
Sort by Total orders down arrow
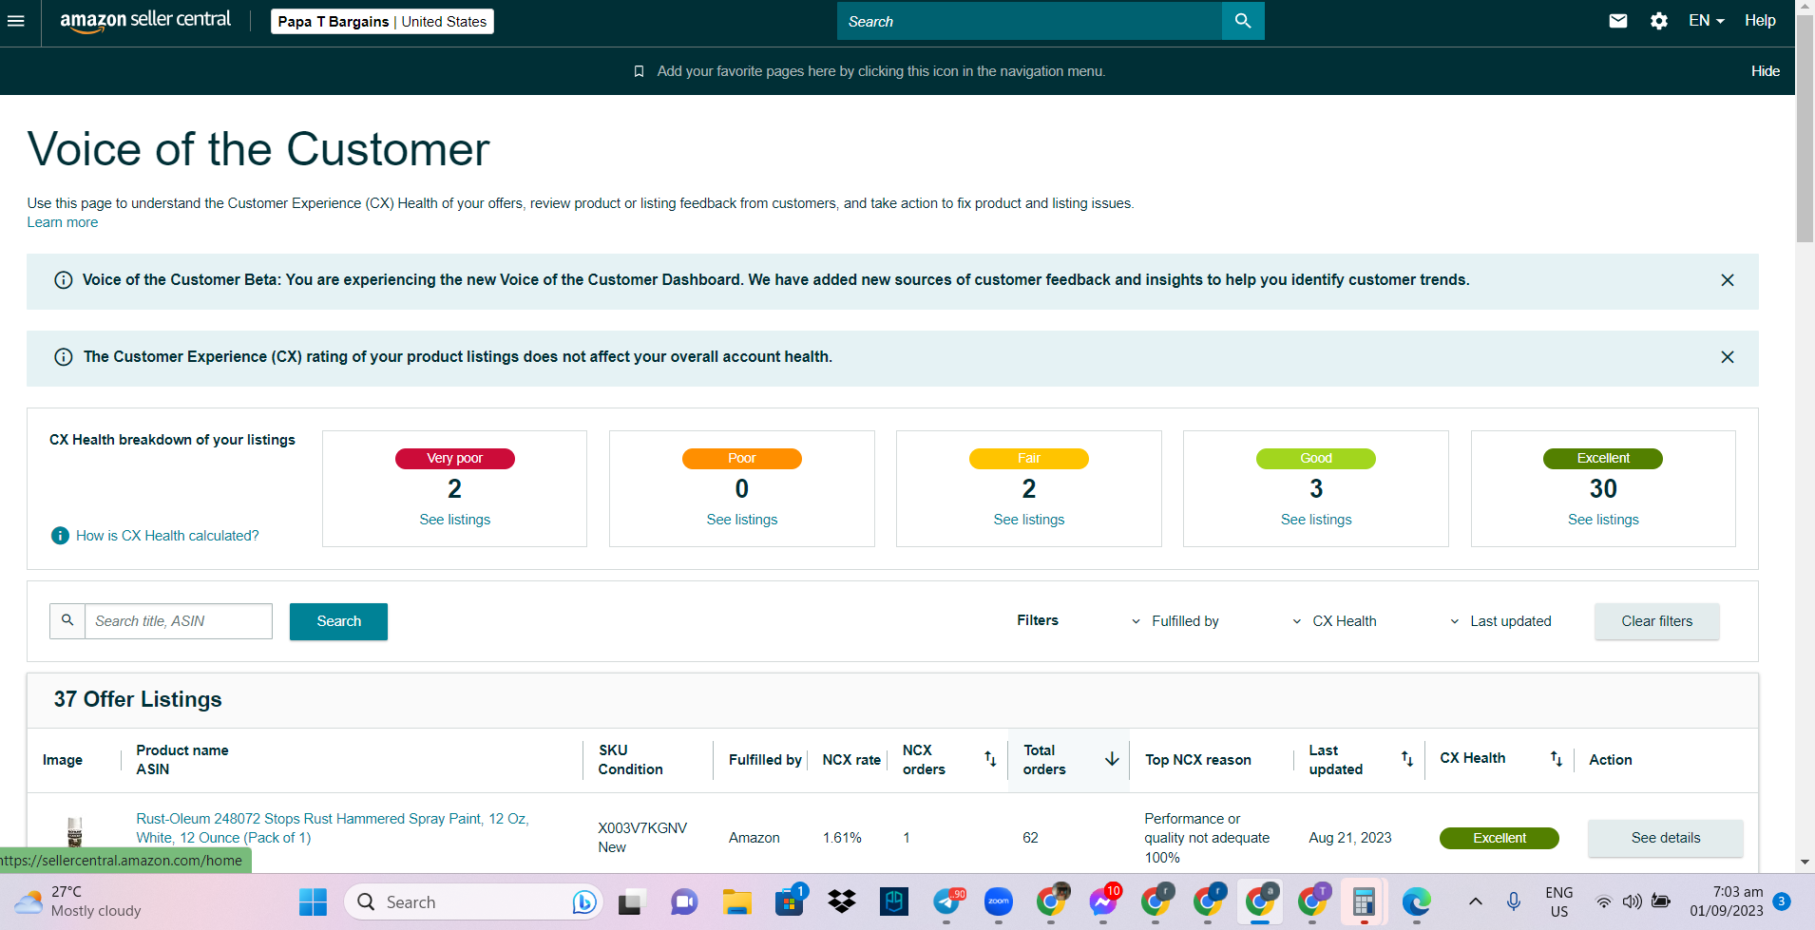coord(1112,759)
